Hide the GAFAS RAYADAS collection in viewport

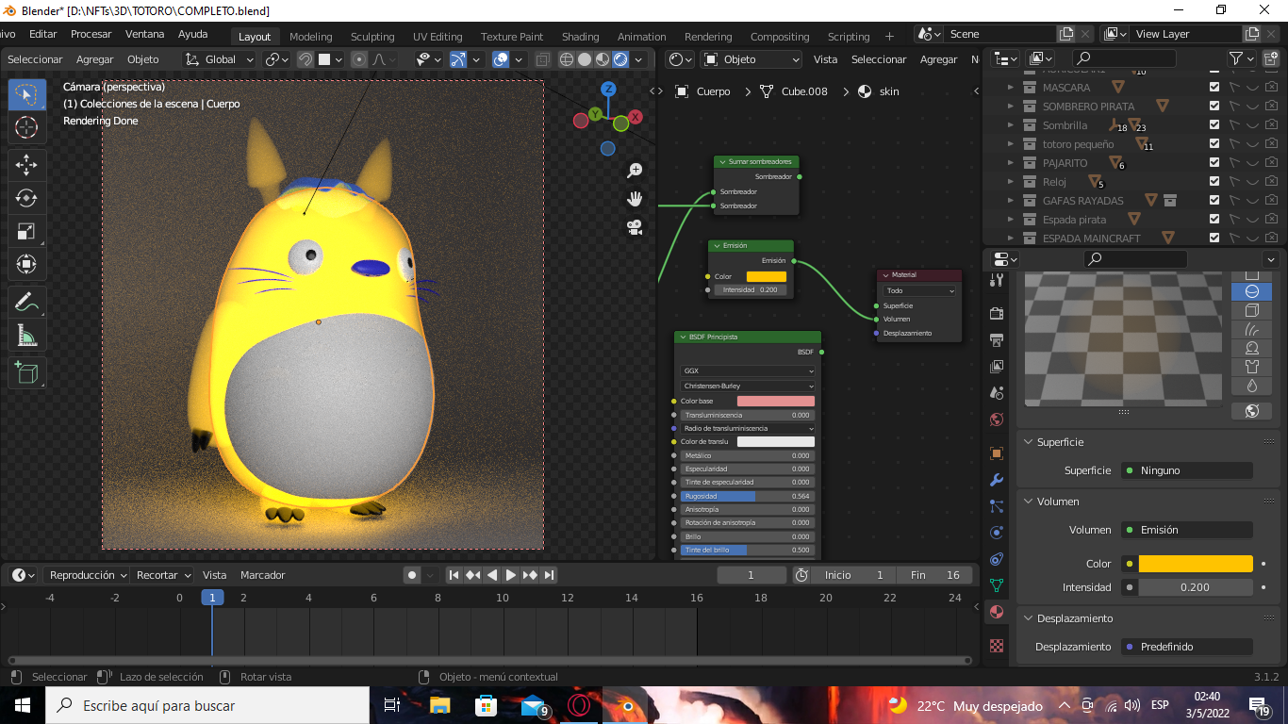1252,201
